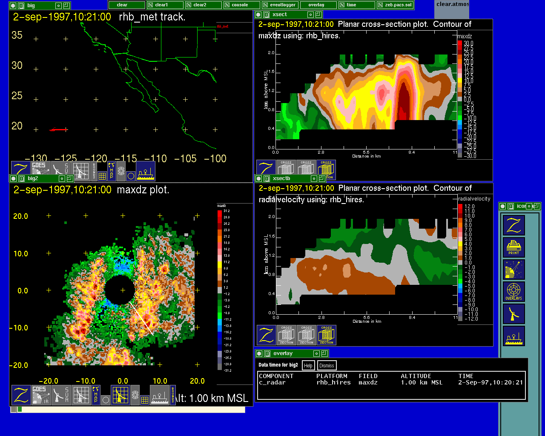Click BOUNDS icon in big2 window toolbar
This screenshot has height=436, width=545.
173,395
